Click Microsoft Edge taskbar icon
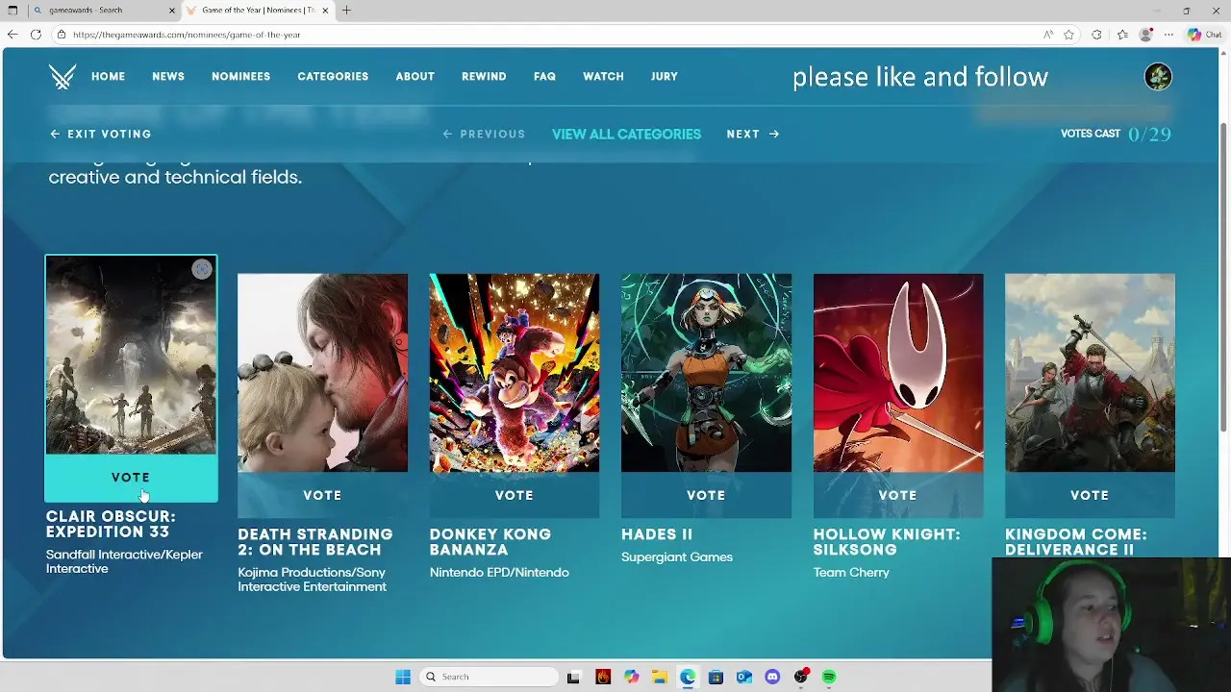 [x=688, y=677]
